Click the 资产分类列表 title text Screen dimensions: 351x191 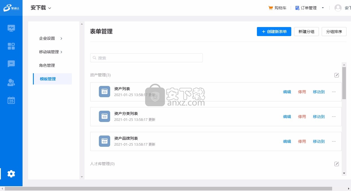coord(126,114)
